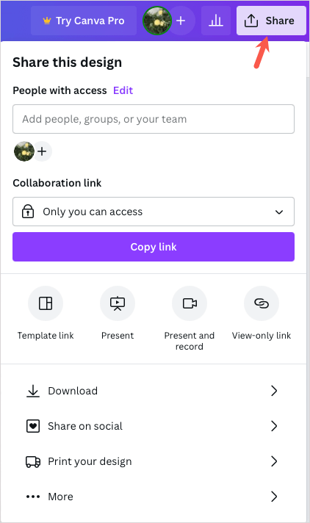Click the Download arrow icon
Screen dimensions: 310x523
33,391
